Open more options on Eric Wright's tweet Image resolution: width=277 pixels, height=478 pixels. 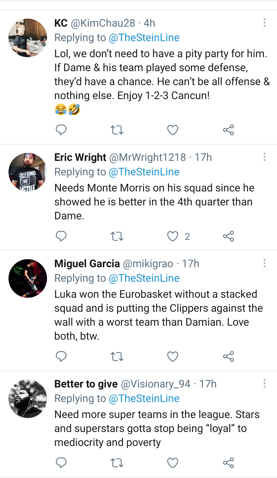pyautogui.click(x=264, y=157)
